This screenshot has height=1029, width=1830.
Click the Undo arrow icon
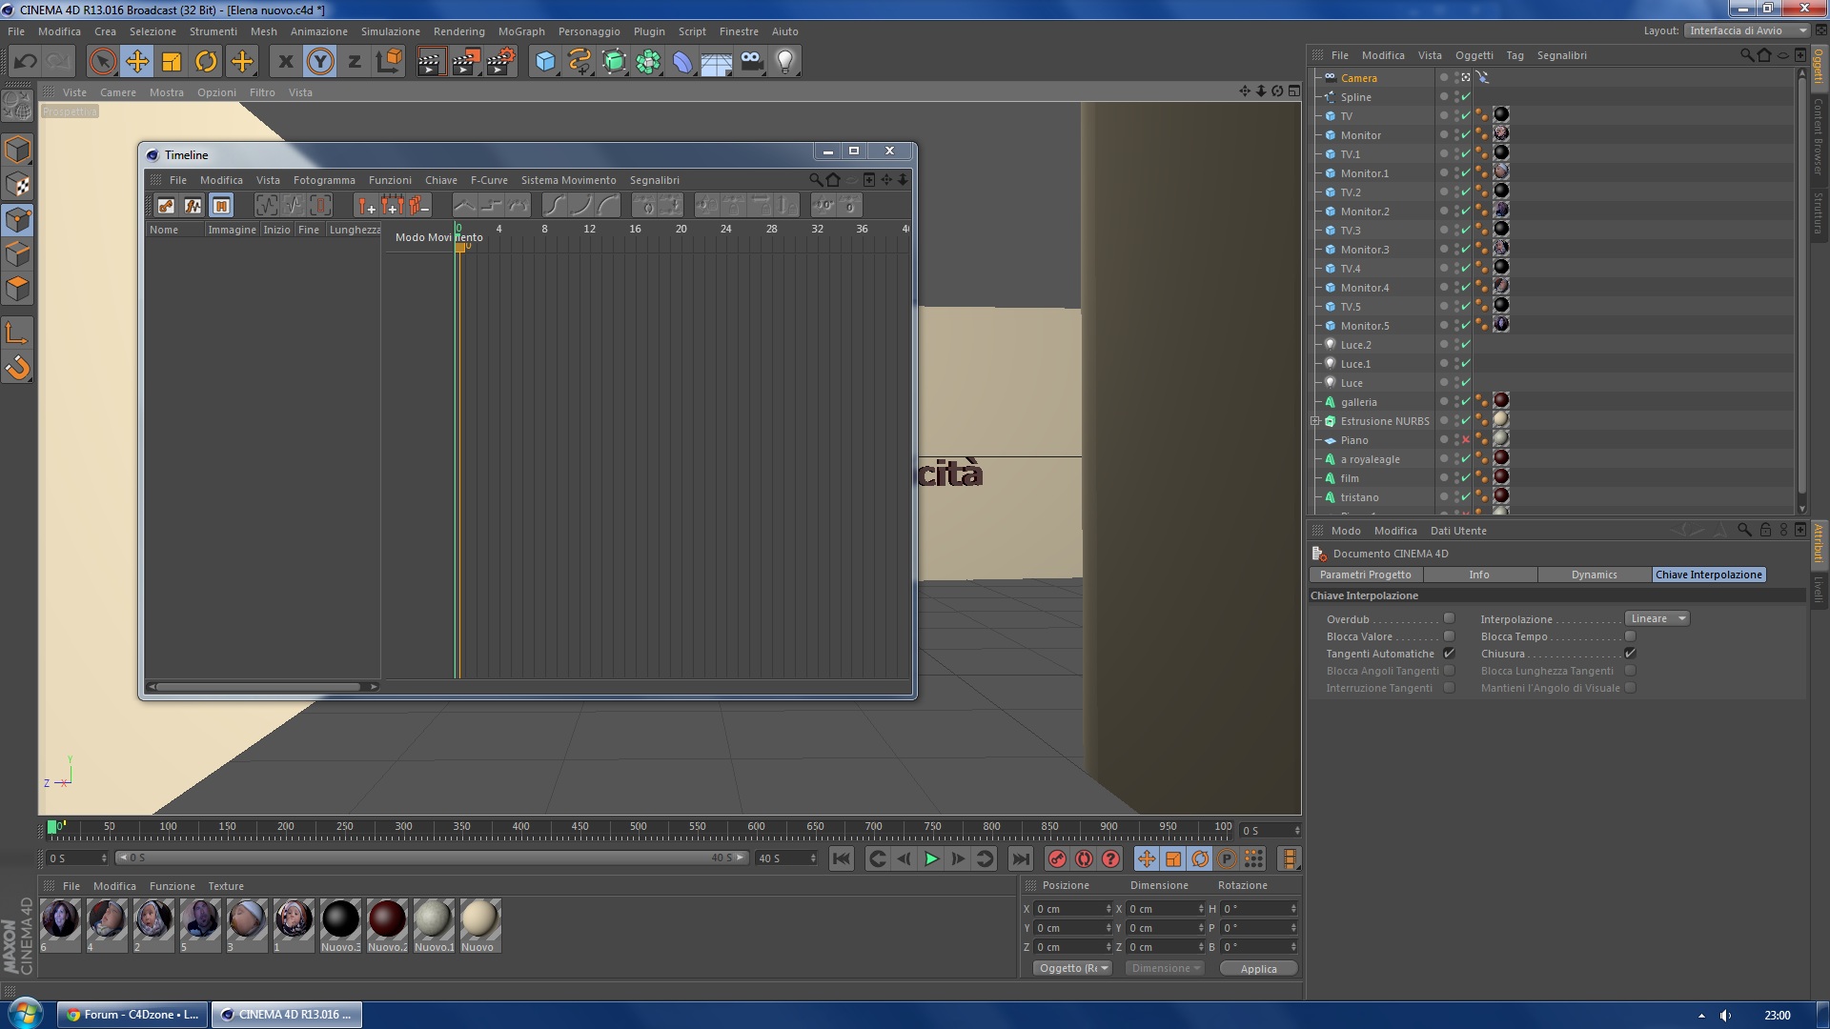(26, 62)
